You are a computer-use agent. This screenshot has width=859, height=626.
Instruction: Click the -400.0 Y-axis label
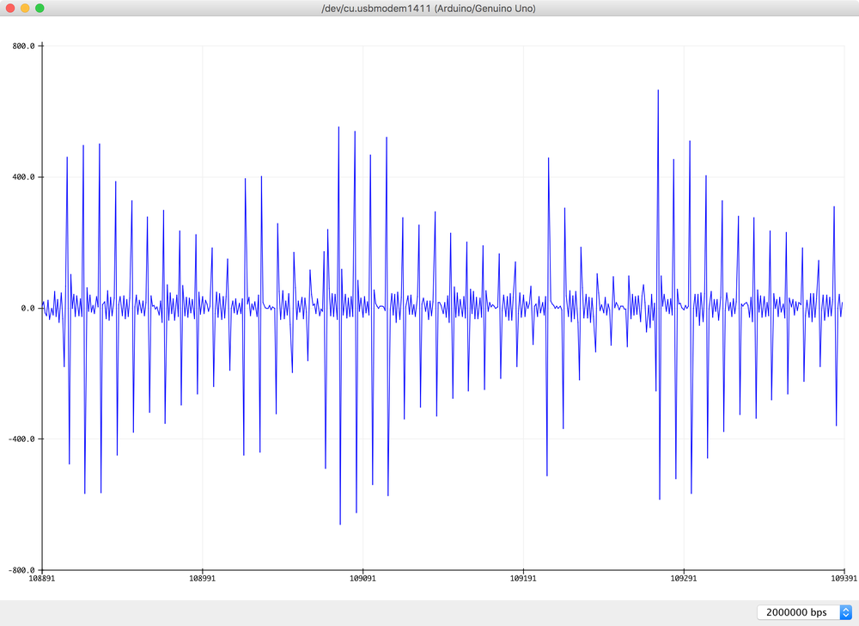pos(19,439)
